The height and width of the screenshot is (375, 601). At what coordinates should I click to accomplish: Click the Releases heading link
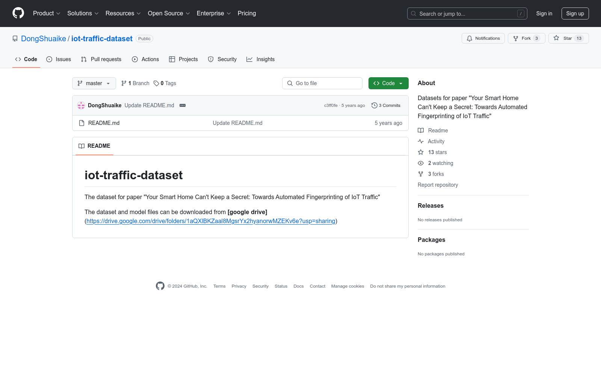[430, 205]
